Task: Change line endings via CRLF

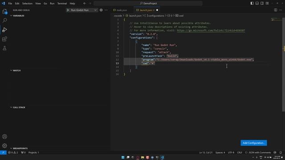Action: click(x=240, y=152)
